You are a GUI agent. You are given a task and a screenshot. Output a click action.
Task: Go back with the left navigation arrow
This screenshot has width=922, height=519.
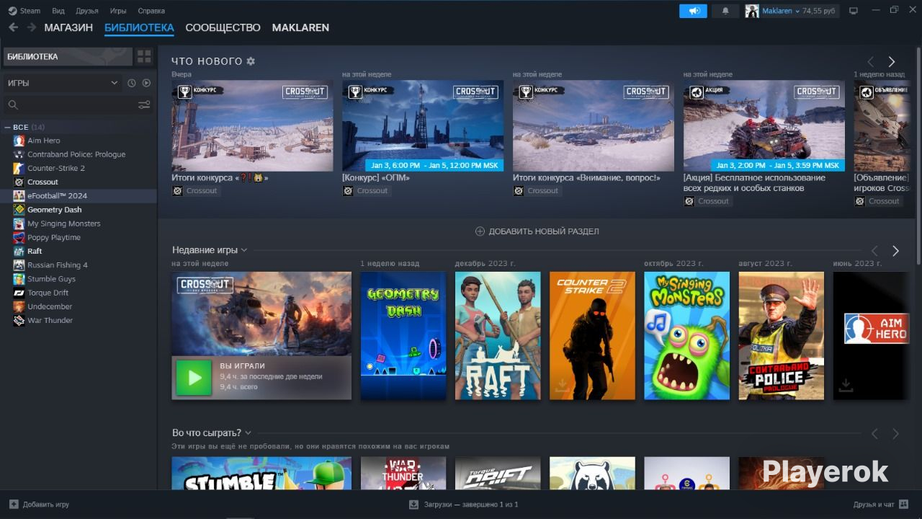[13, 27]
